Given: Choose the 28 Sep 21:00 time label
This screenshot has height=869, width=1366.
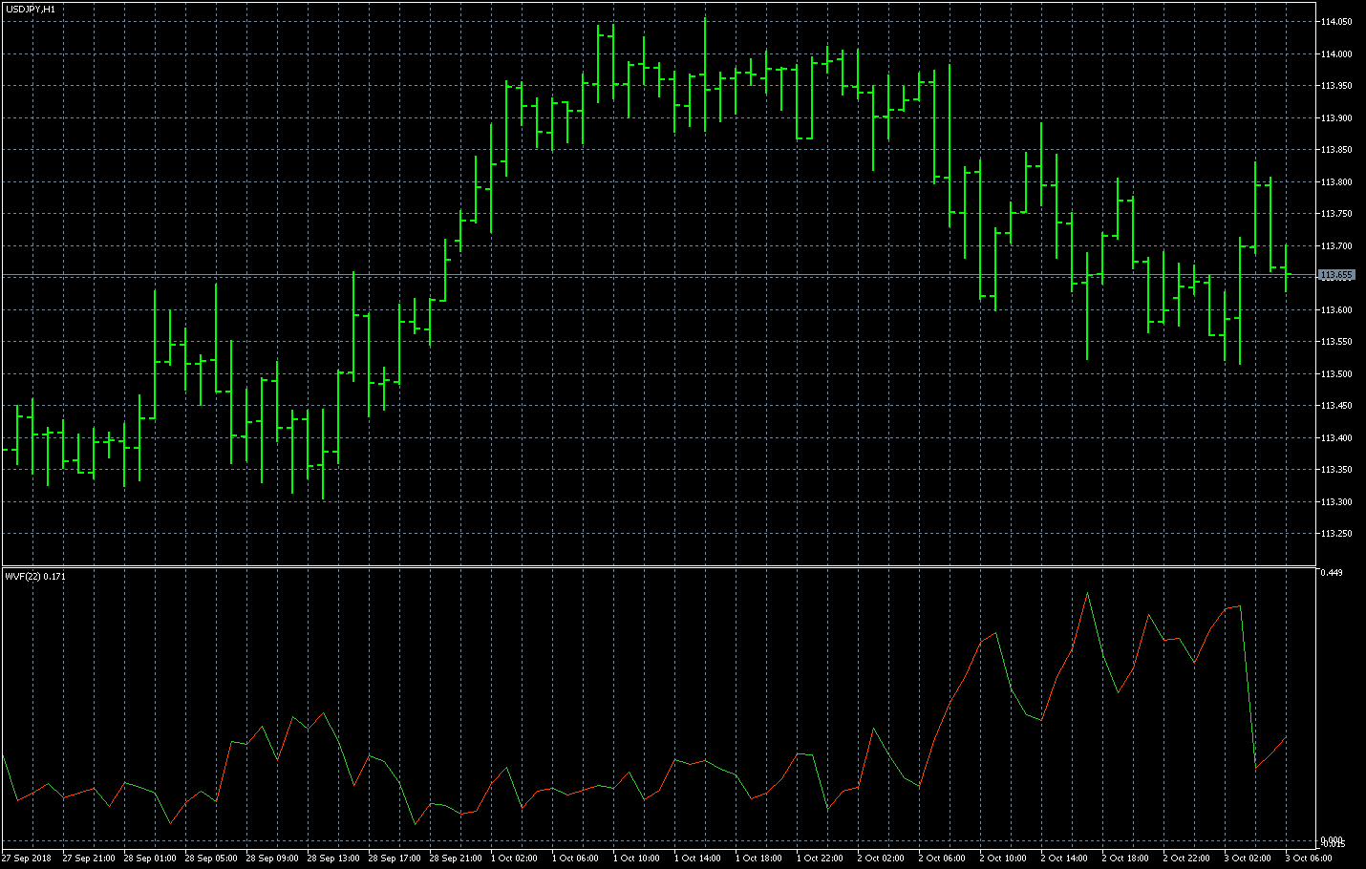Looking at the screenshot, I should pos(456,858).
